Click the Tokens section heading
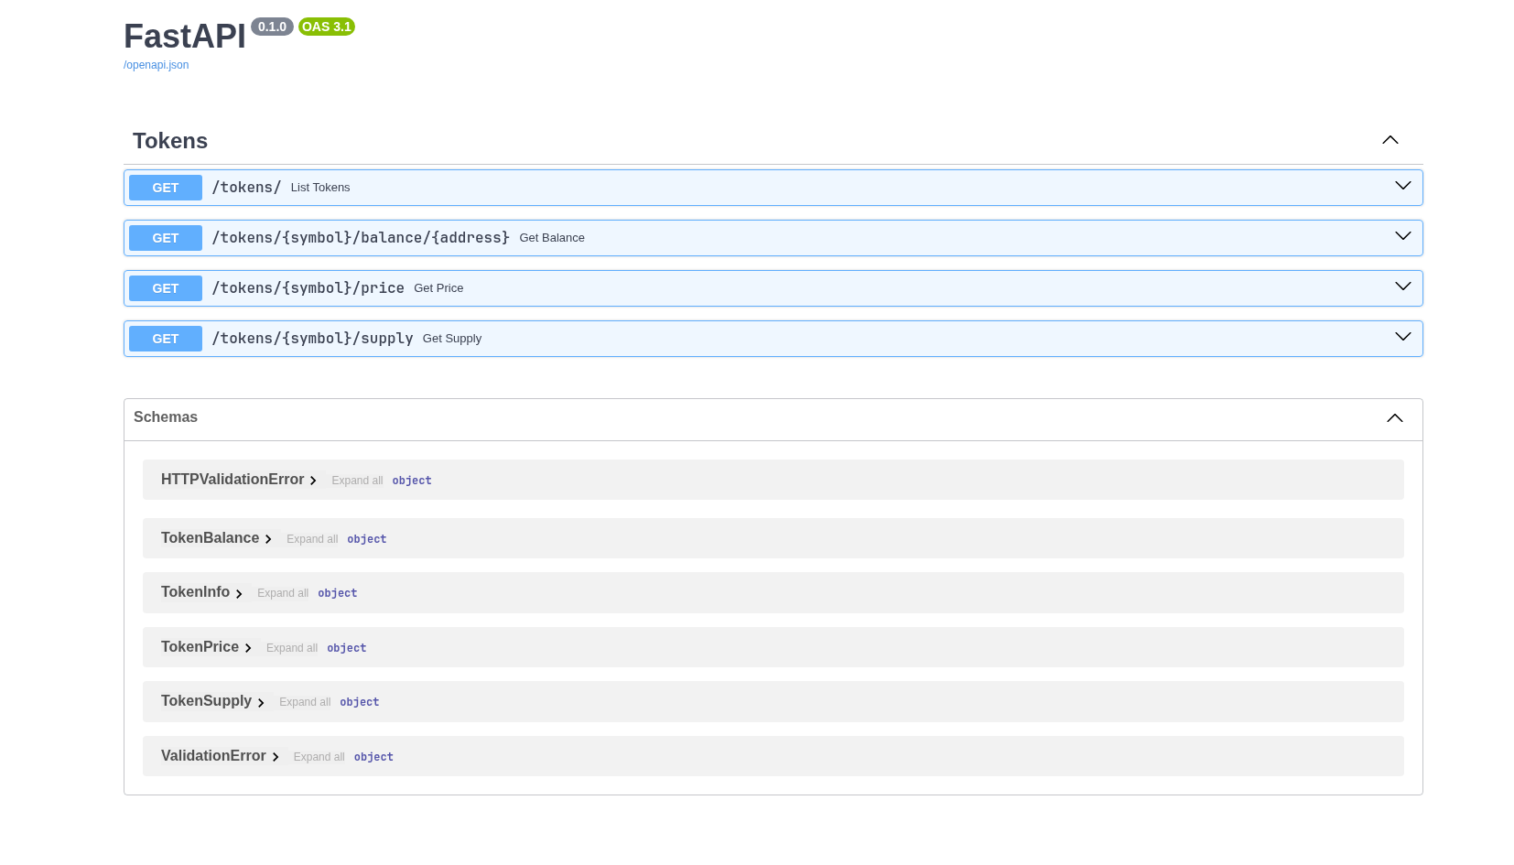The image size is (1514, 865). [x=170, y=141]
